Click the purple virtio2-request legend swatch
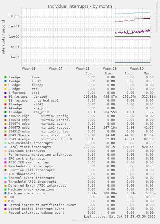Viewport: 160px width, 224px height. tap(5, 128)
